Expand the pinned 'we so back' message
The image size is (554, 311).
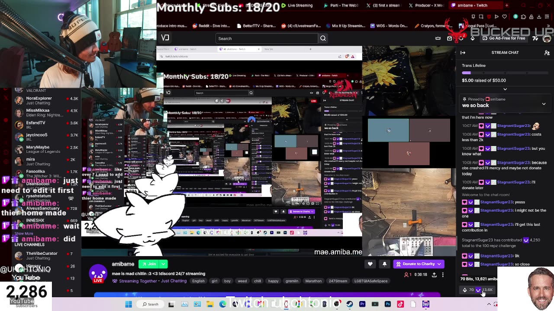(544, 104)
